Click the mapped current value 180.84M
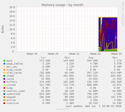The height and width of the screenshot is (112, 125). (x=45, y=97)
